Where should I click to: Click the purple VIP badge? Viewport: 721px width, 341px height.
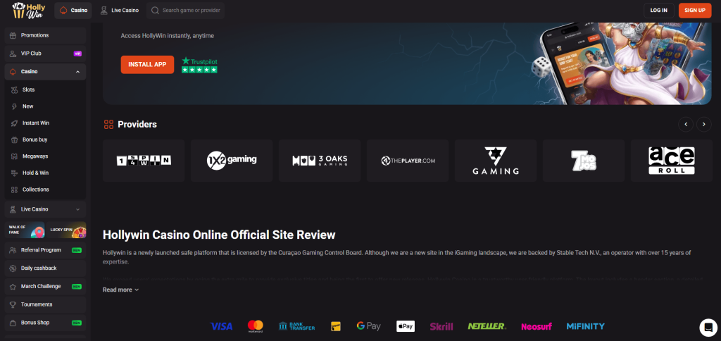click(77, 54)
